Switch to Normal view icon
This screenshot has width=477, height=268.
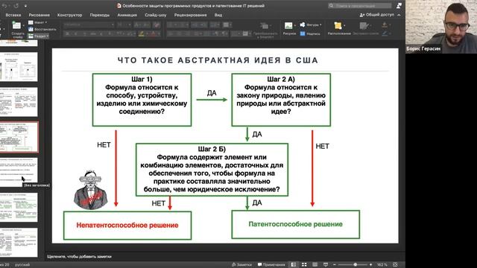(x=293, y=265)
